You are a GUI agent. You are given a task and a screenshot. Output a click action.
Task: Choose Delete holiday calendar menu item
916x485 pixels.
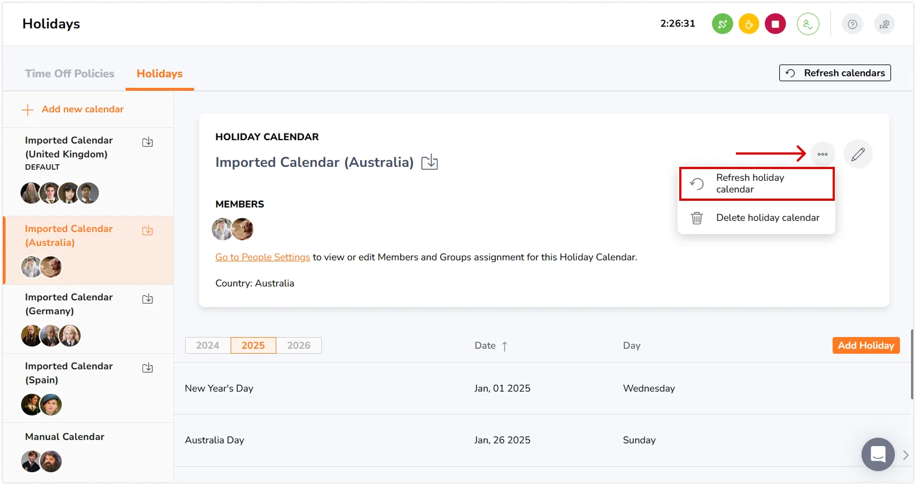756,218
